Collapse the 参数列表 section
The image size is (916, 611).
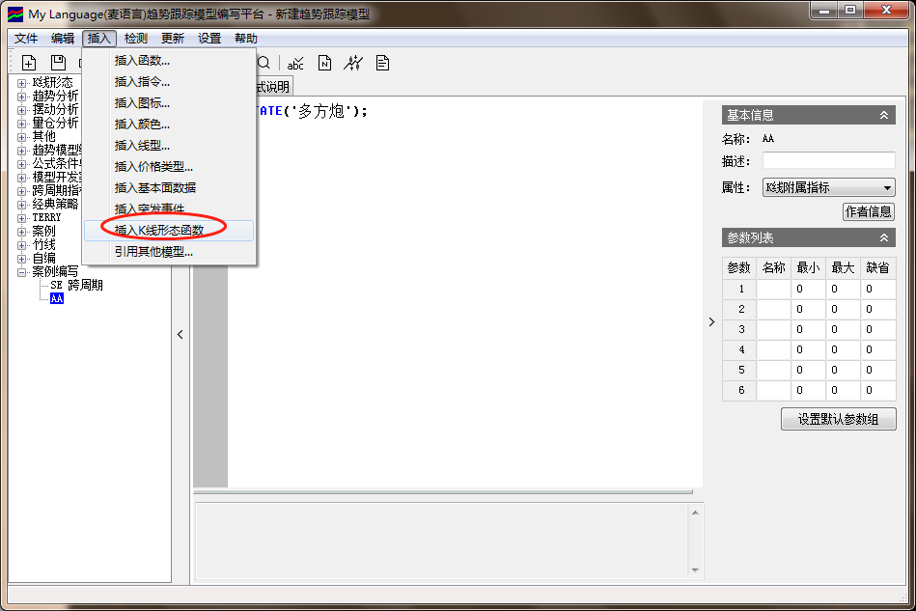pos(883,237)
